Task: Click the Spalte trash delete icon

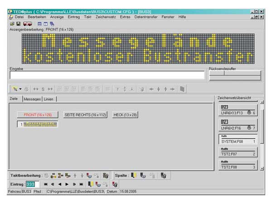Action: [x=163, y=176]
